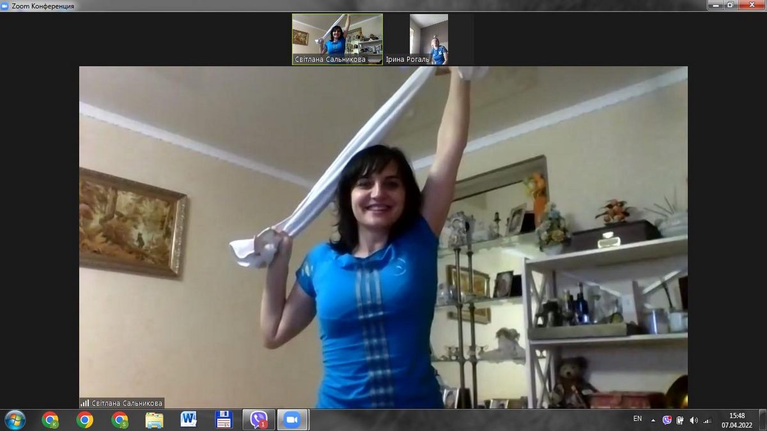767x431 pixels.
Task: Click the Show Desktop strip at taskbar end
Action: tap(763, 420)
